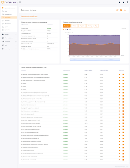Stop the dp_picker service
The image size is (130, 168).
click(x=123, y=123)
